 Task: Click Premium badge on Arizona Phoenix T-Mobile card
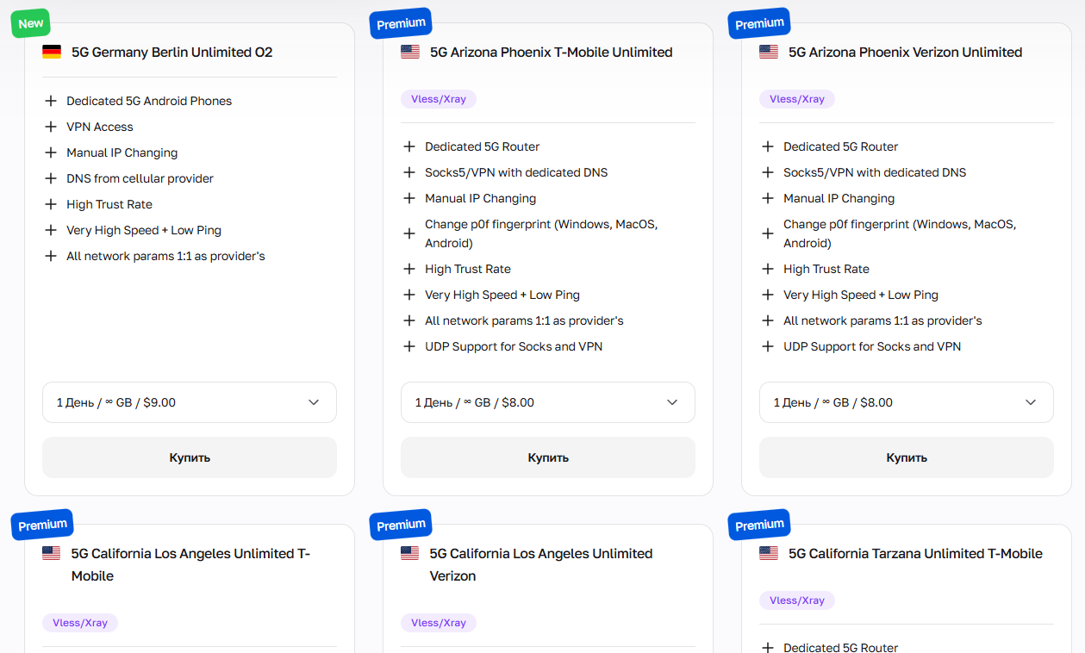pyautogui.click(x=401, y=23)
